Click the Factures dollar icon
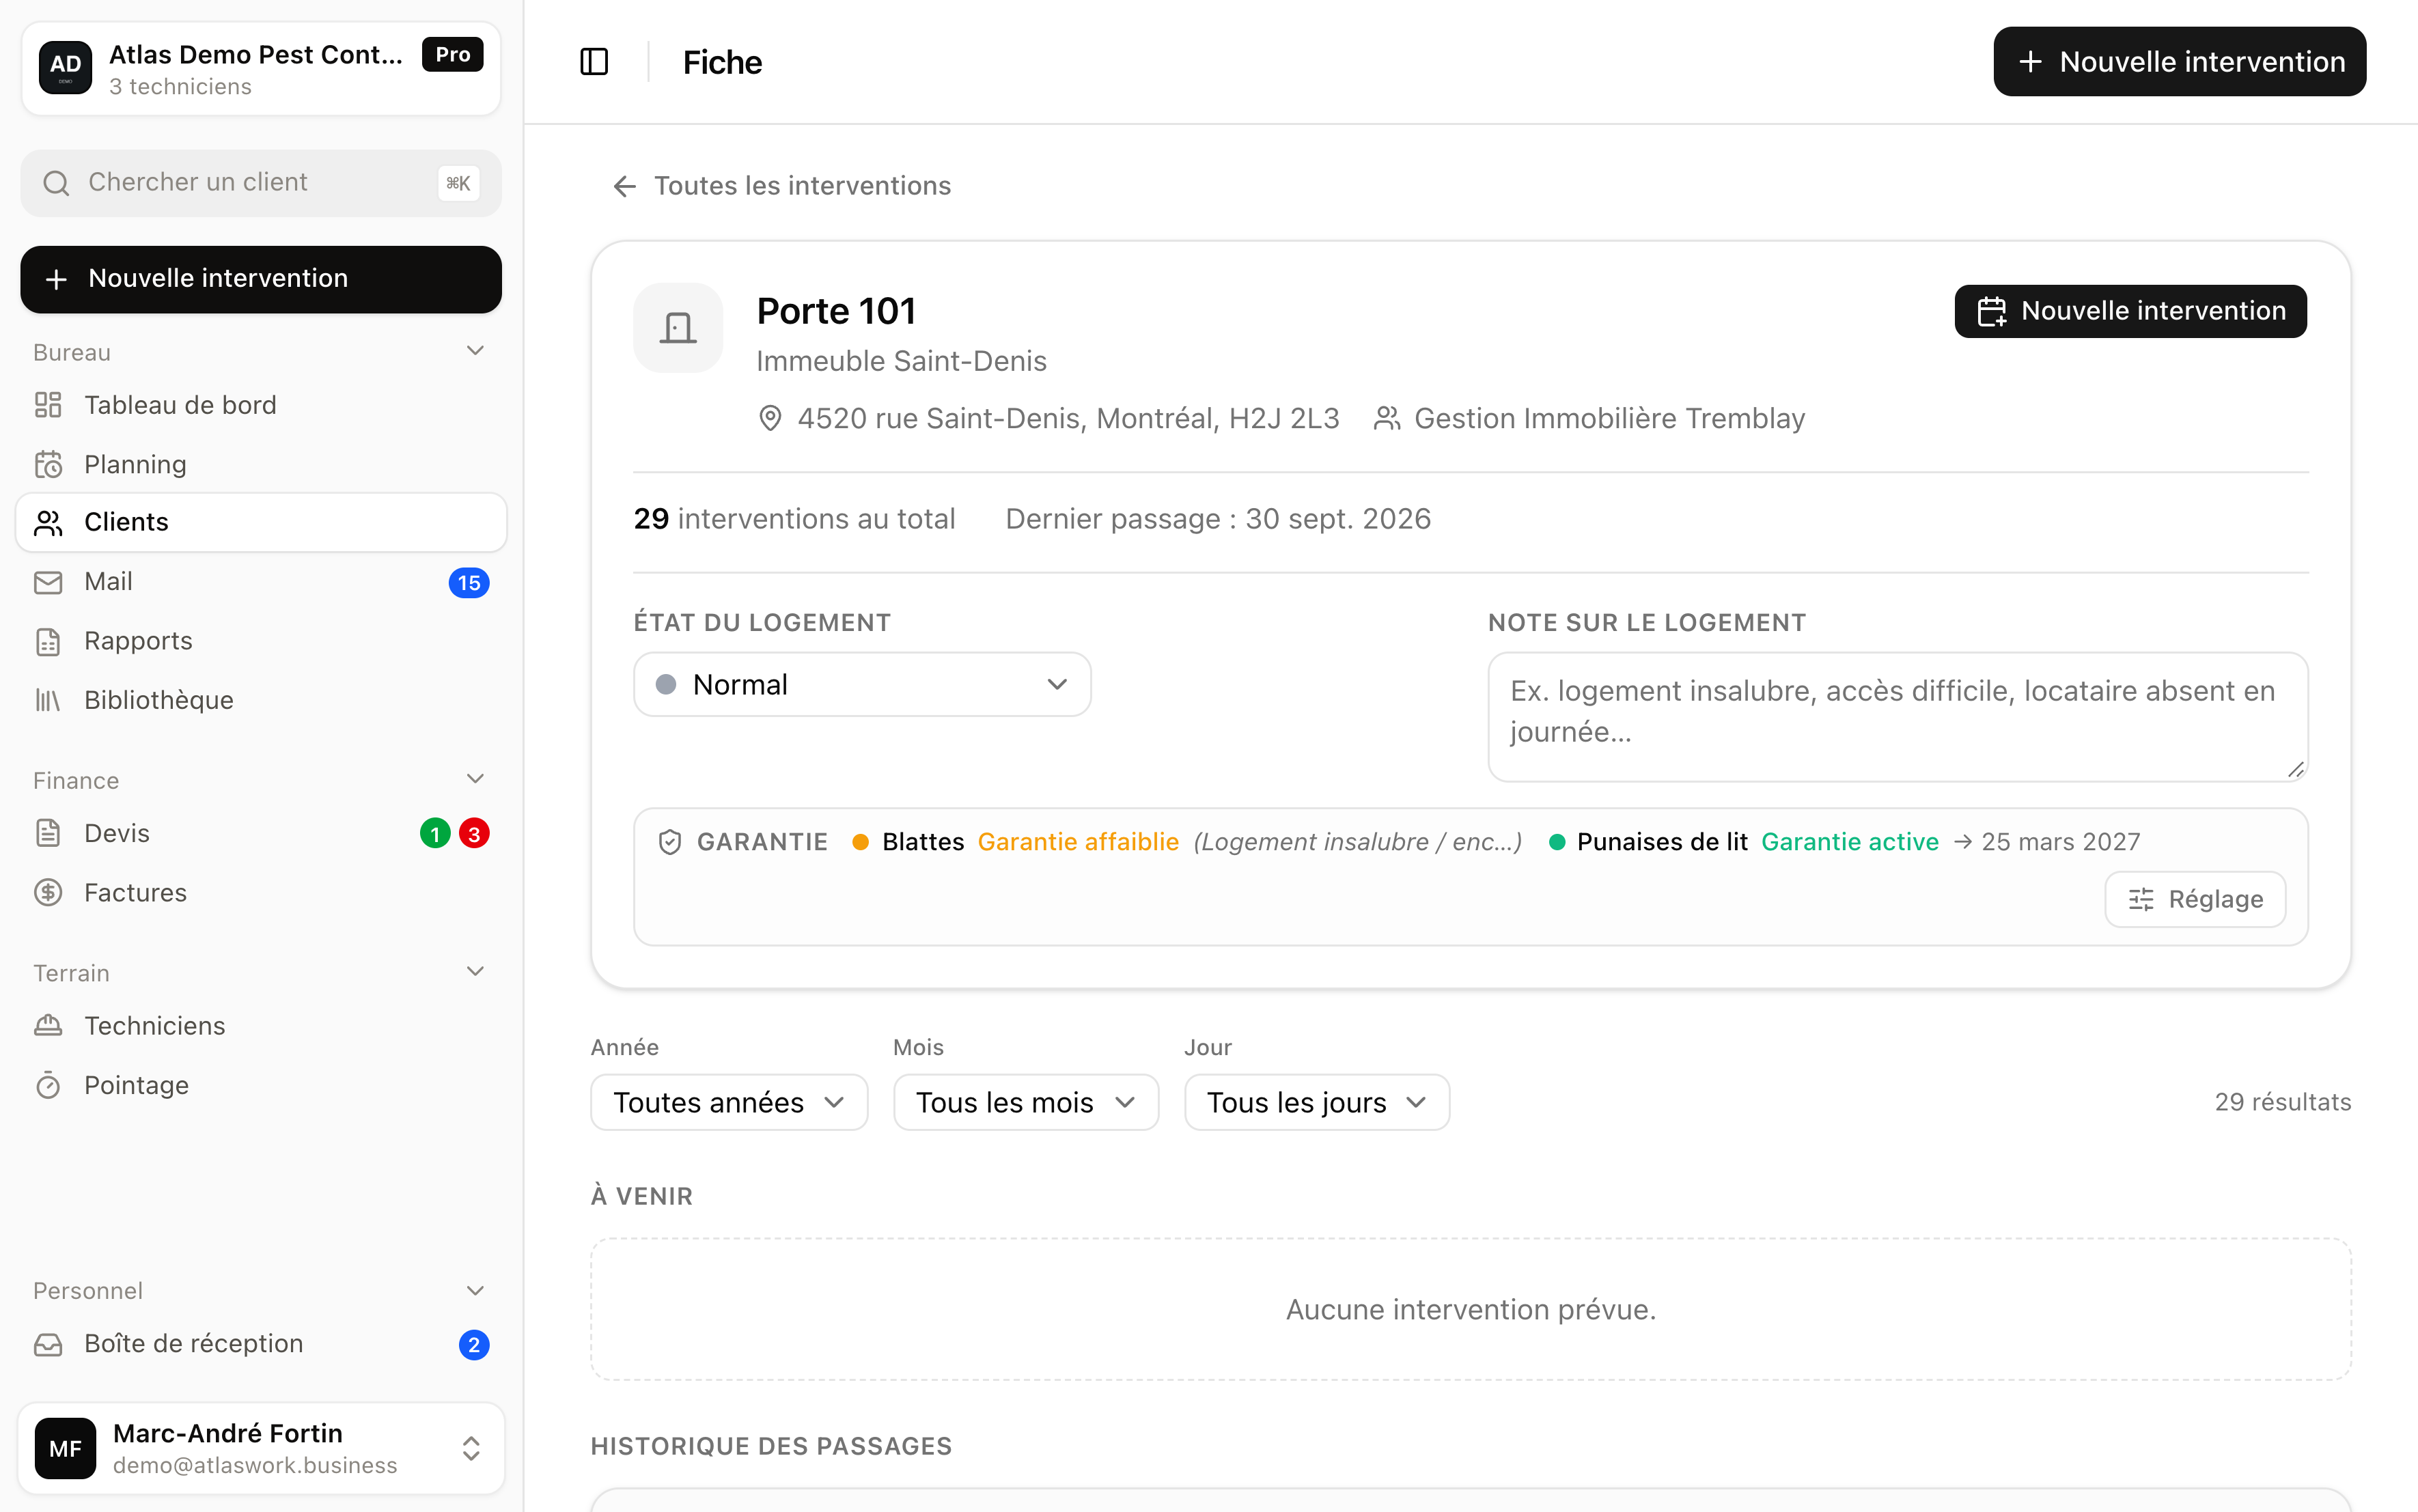 48,892
